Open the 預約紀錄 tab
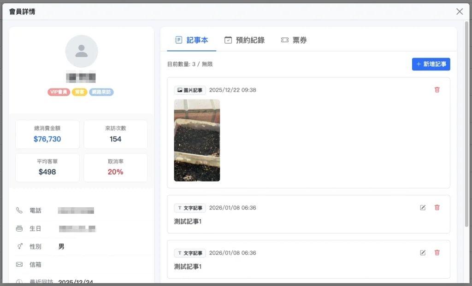 244,40
